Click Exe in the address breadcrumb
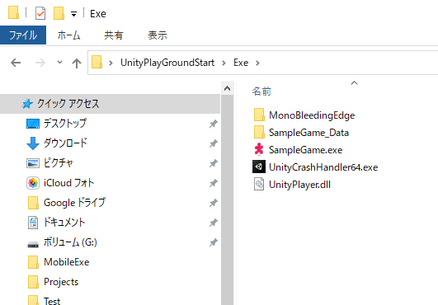 click(241, 63)
